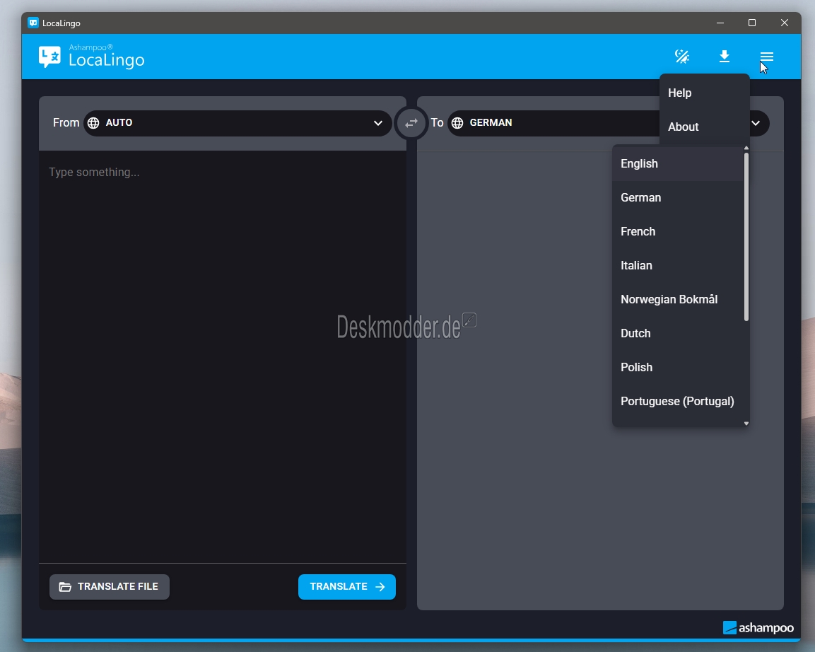Screen dimensions: 815x652
Task: Click the language list scrollbar thumb
Action: (746, 237)
